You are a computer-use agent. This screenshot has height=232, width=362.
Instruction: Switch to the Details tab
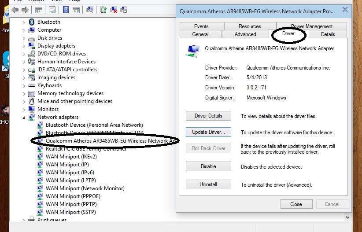click(x=328, y=34)
